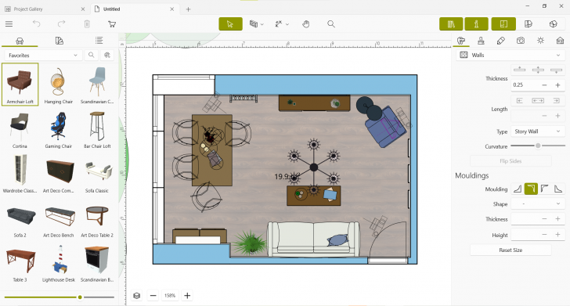Open the layers button near zoom controls
Image resolution: width=570 pixels, height=306 pixels.
(137, 296)
